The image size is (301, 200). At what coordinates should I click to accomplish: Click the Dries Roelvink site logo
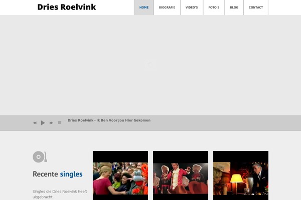(66, 7)
